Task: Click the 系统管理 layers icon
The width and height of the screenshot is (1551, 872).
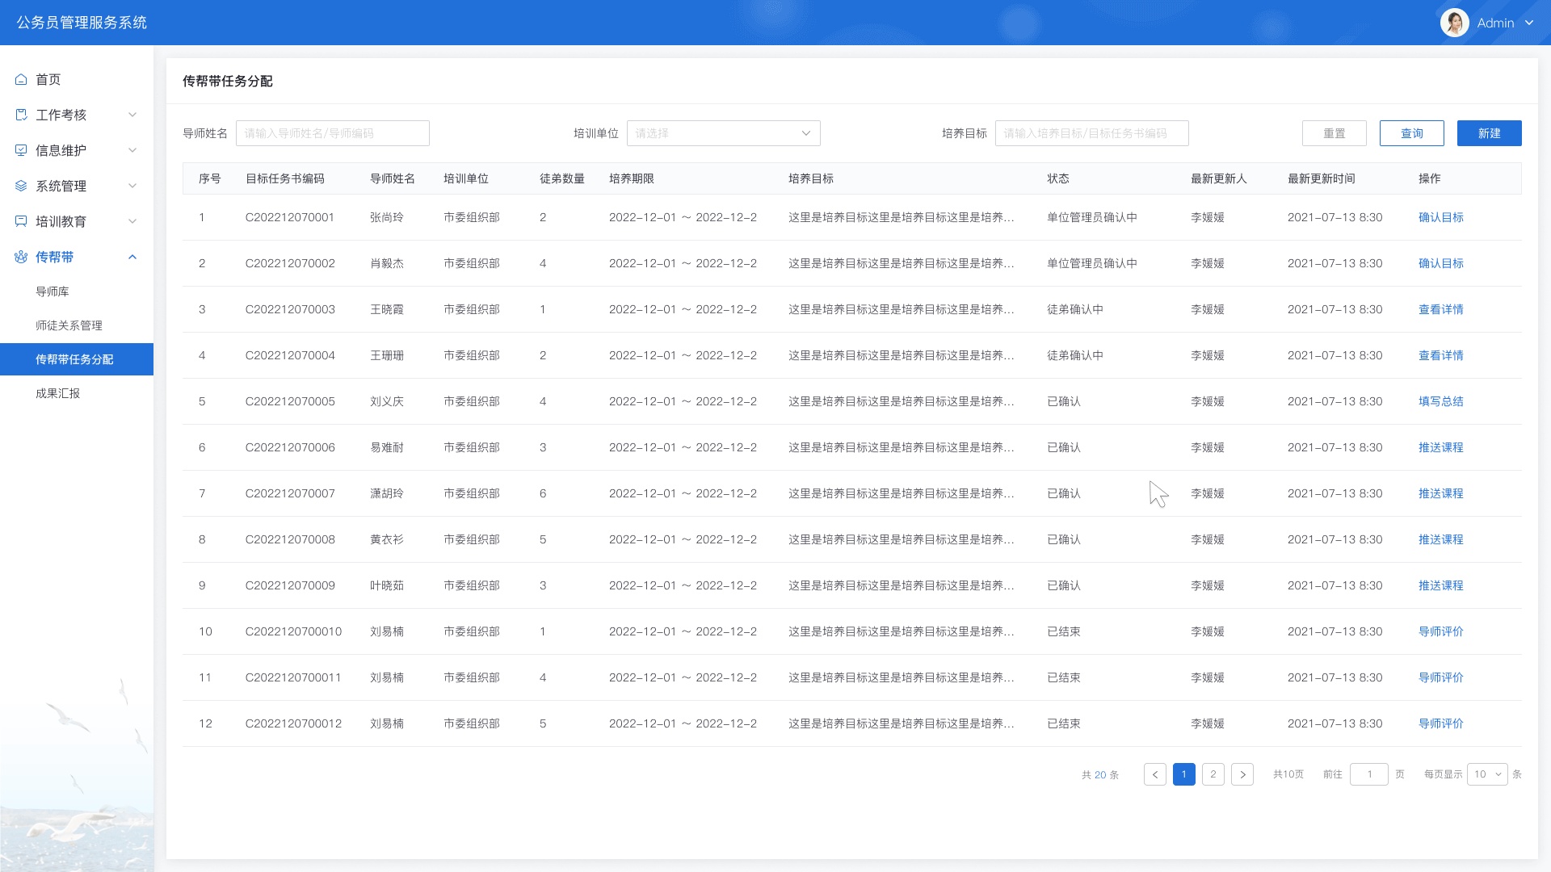Action: coord(21,186)
